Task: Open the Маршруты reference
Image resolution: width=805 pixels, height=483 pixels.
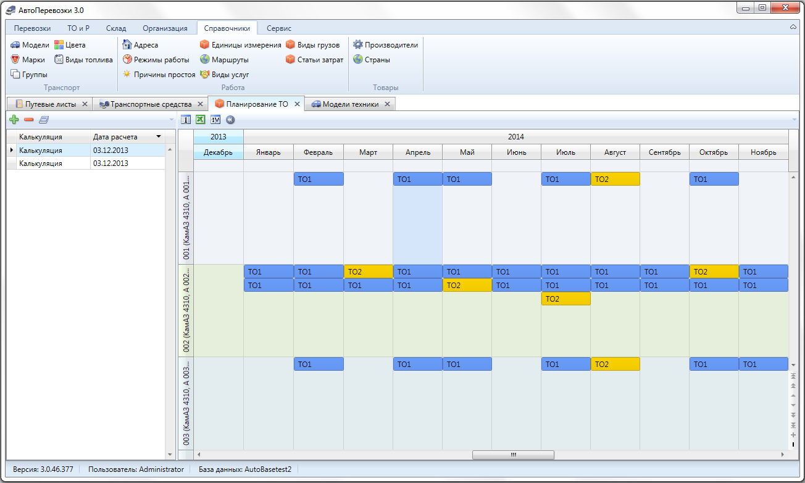Action: (224, 60)
